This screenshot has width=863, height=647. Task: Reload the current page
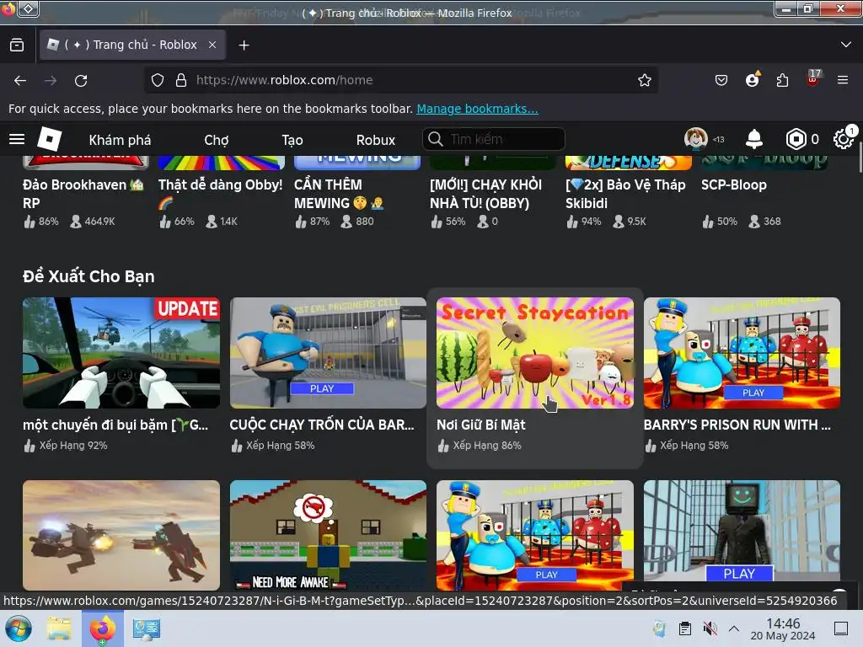81,80
